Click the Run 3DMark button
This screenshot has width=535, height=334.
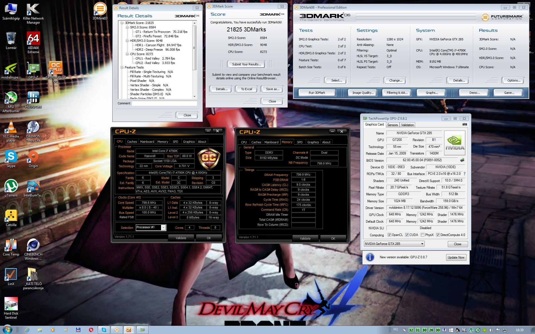click(x=317, y=93)
